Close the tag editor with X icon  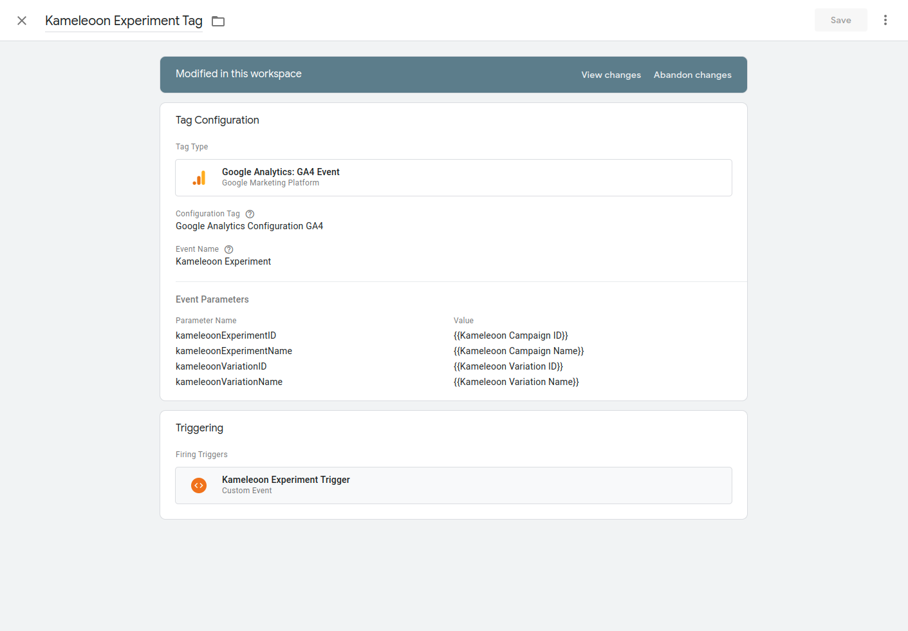(x=22, y=21)
